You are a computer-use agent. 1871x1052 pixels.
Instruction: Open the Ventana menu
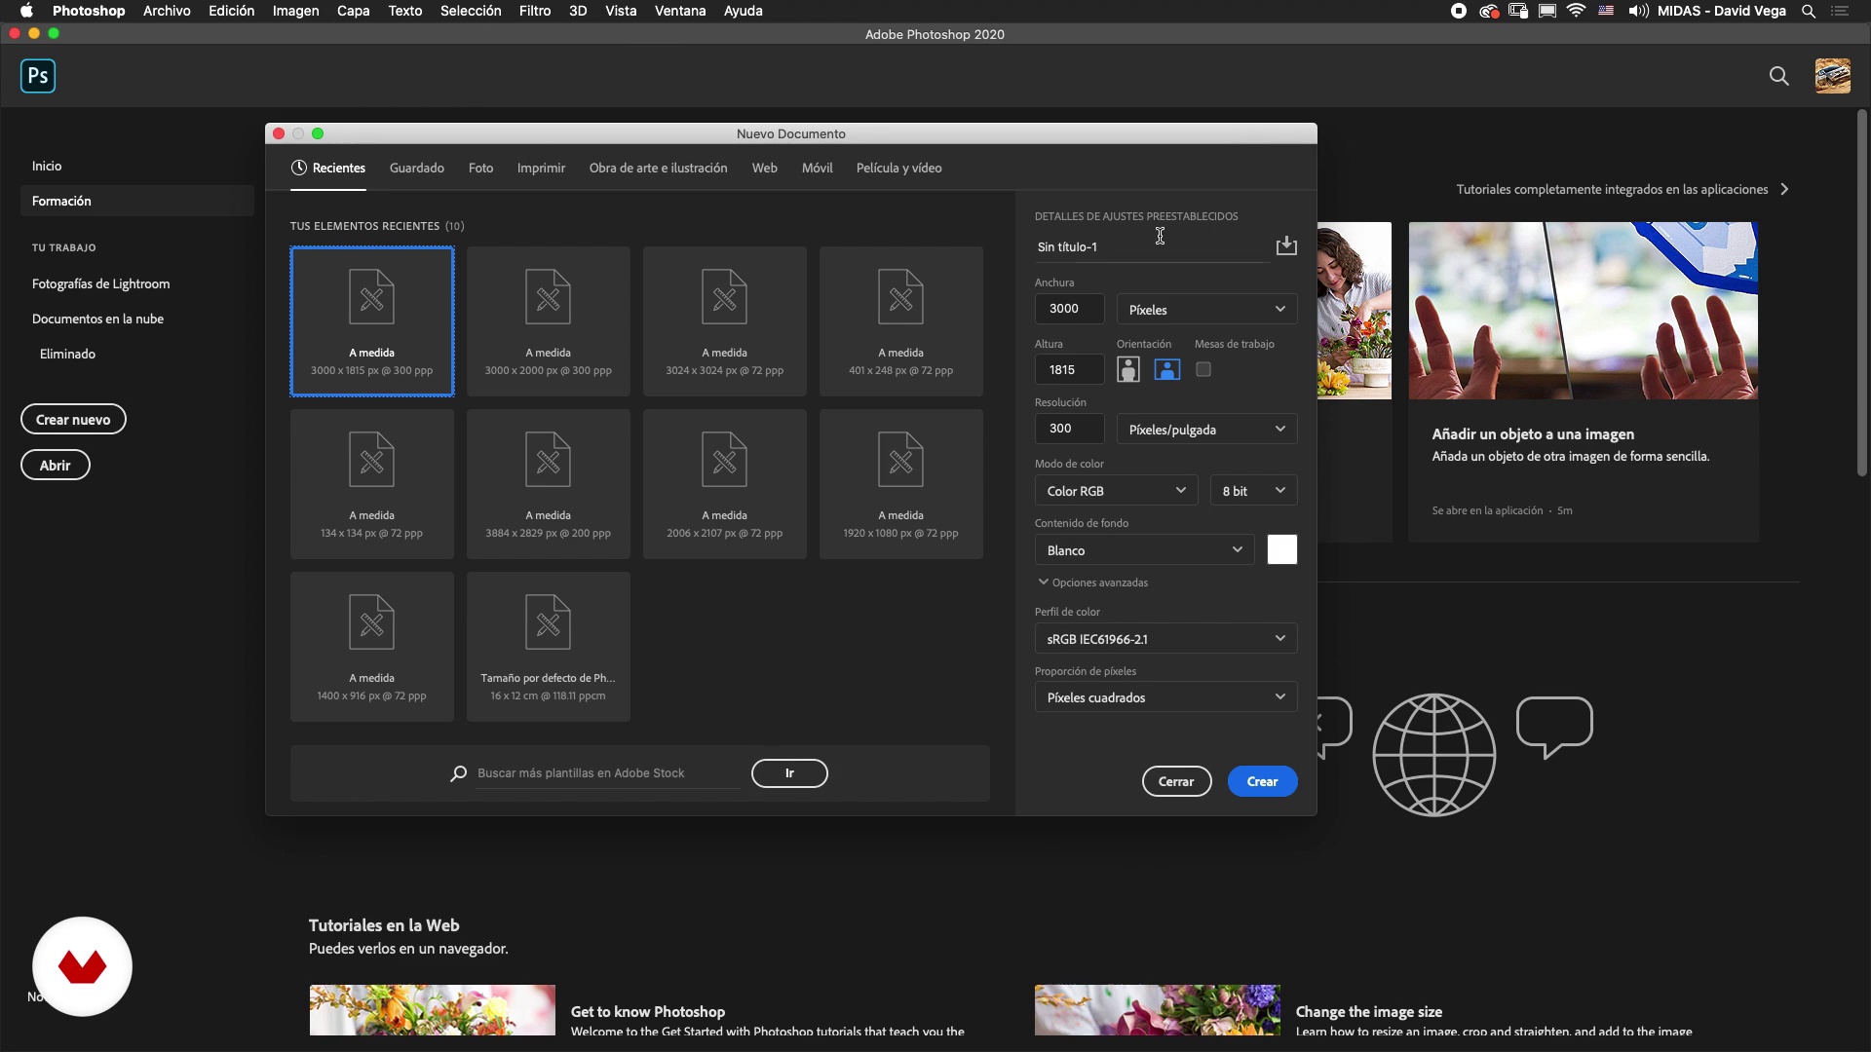tap(679, 11)
